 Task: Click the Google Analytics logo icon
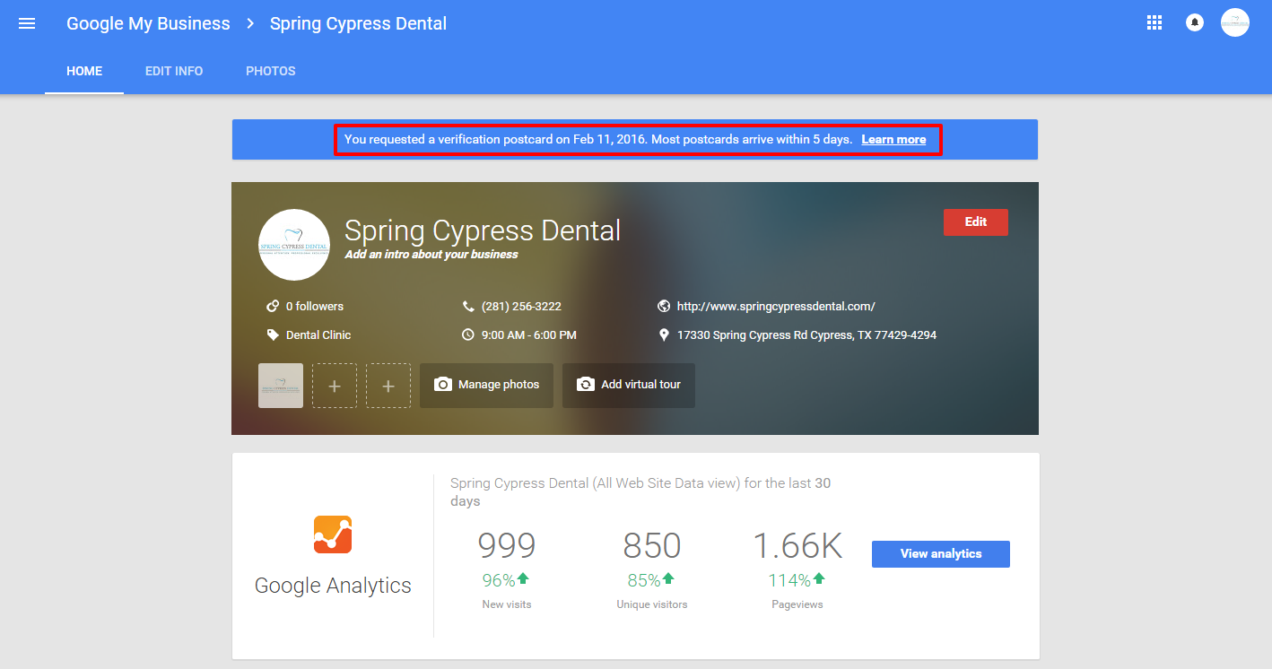click(x=333, y=534)
